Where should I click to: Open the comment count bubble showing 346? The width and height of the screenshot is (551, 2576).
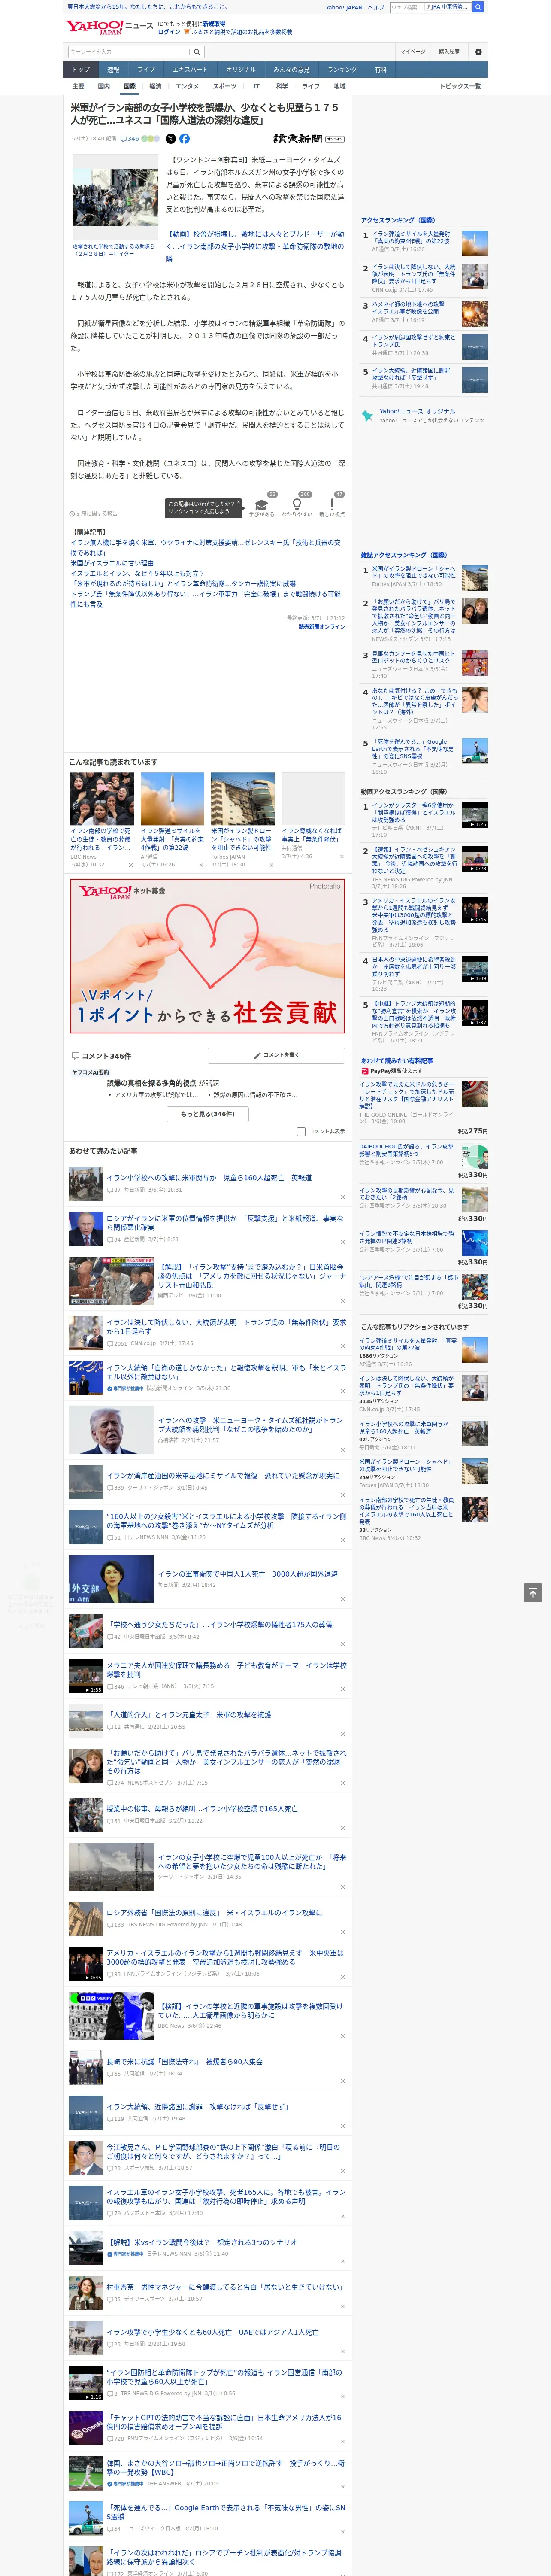[129, 139]
